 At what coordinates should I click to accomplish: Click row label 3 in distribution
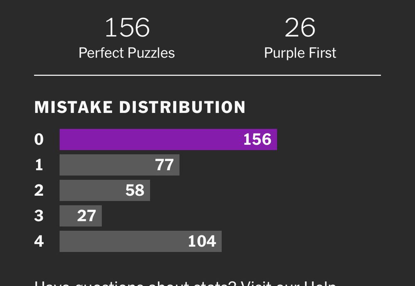point(39,216)
